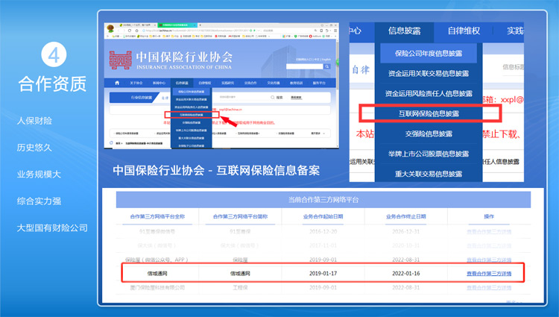Open details link in the 保险屋（微信公众号、APP）row
The image size is (559, 317).
(489, 260)
